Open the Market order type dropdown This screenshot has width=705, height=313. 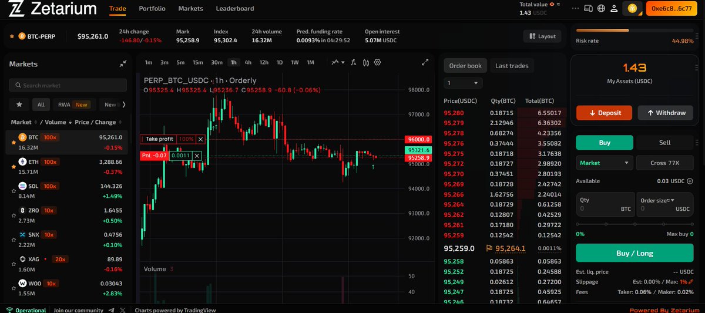(x=605, y=163)
